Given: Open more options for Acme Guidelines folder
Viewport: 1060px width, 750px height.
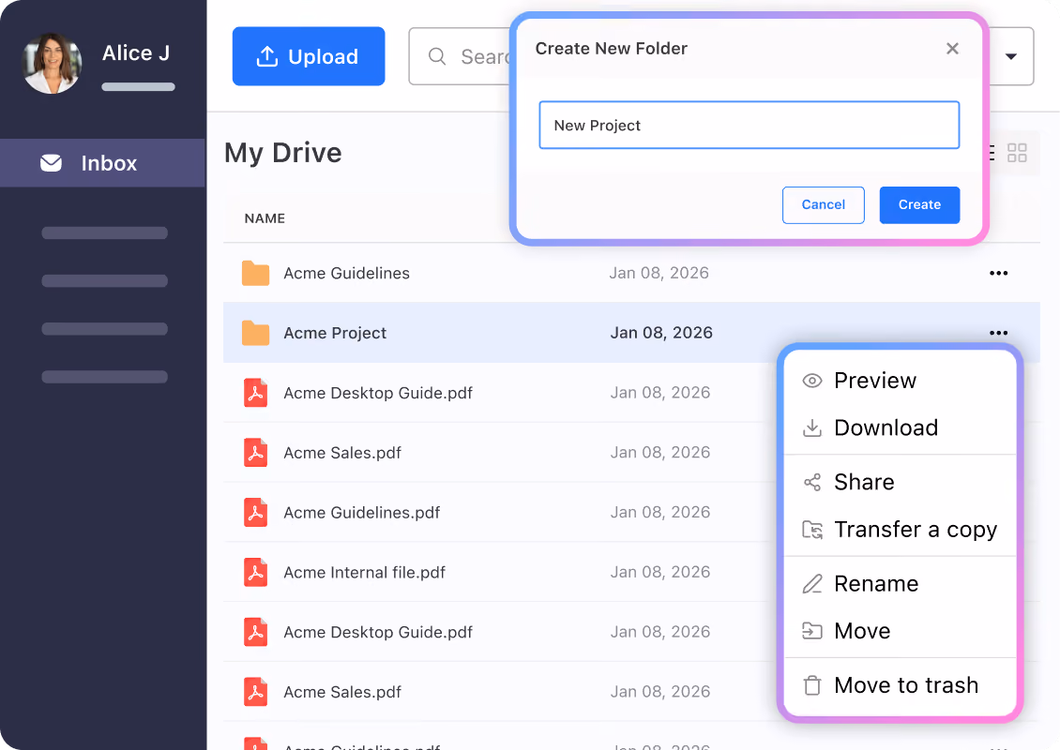Looking at the screenshot, I should tap(998, 273).
